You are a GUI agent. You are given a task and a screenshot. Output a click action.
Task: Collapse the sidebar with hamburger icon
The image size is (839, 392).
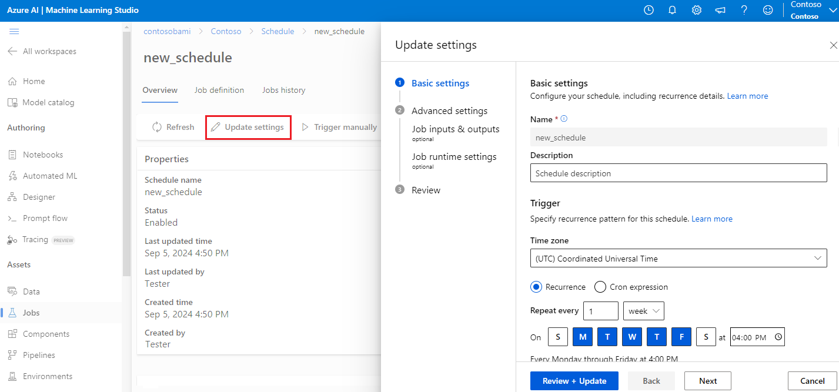(x=14, y=31)
